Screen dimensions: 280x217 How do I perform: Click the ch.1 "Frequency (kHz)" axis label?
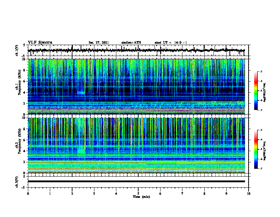click(19, 82)
